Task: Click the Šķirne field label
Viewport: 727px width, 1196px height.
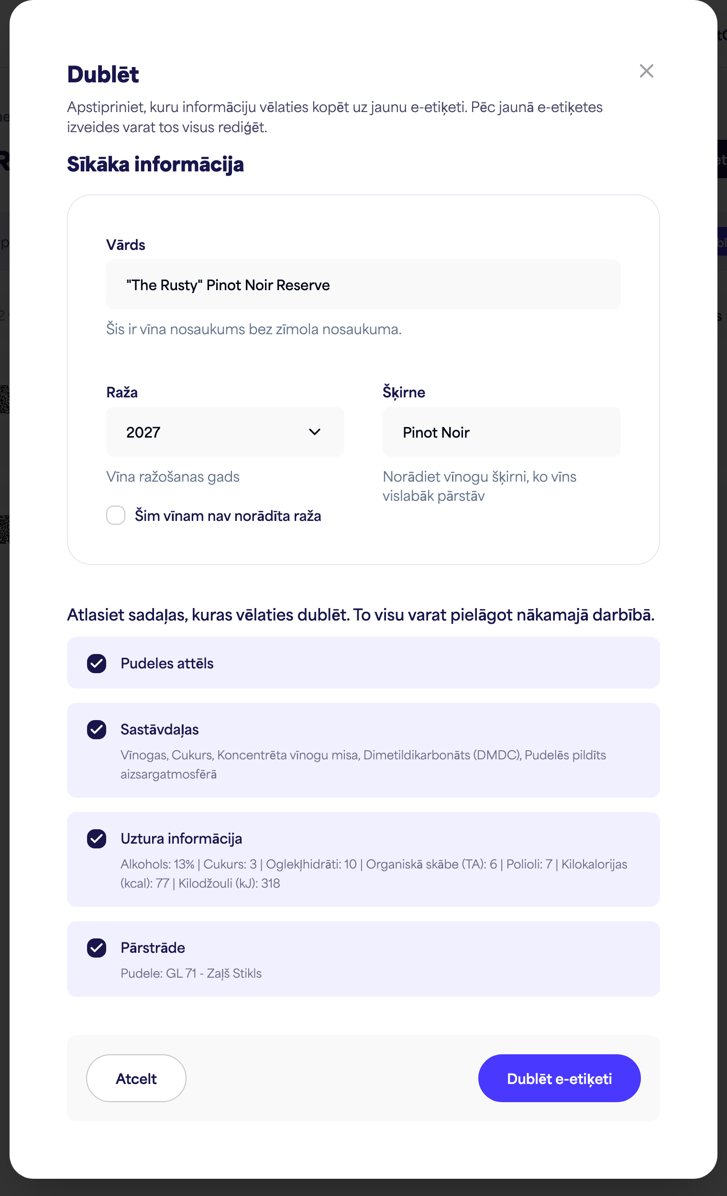Action: click(x=404, y=392)
